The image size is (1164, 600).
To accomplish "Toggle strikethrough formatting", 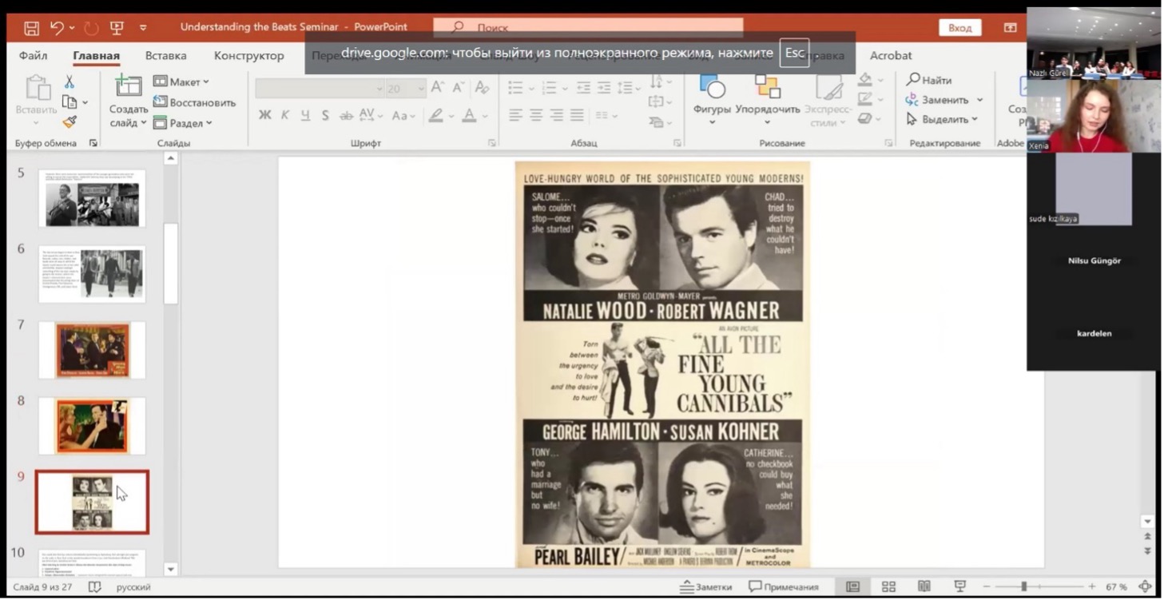I will [x=346, y=115].
